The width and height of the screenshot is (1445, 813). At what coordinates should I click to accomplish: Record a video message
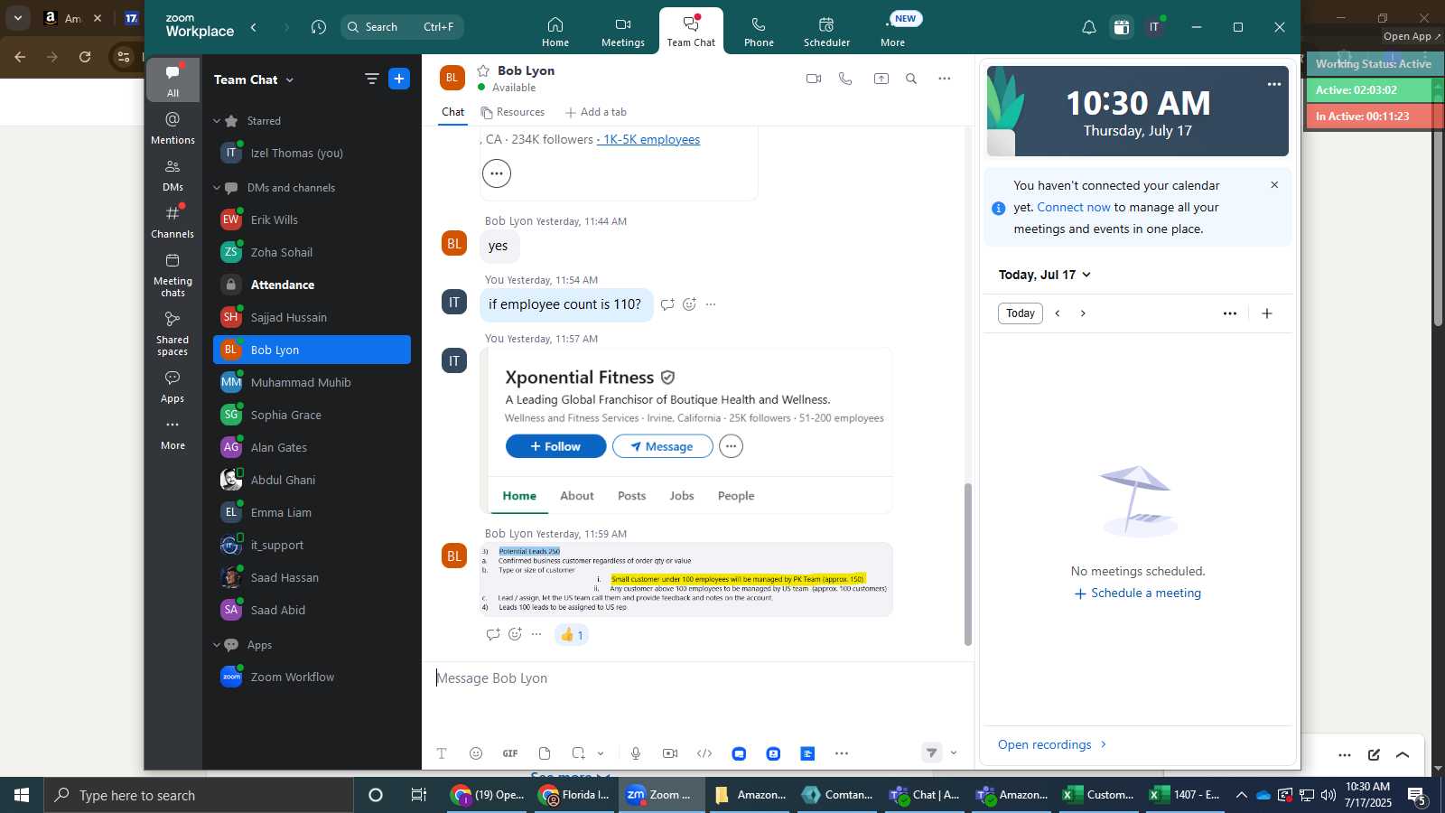coord(670,753)
